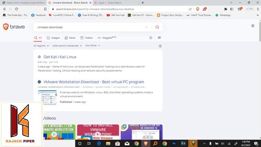This screenshot has width=261, height=147.
Task: Open Mail app from taskbar
Action: point(127,143)
